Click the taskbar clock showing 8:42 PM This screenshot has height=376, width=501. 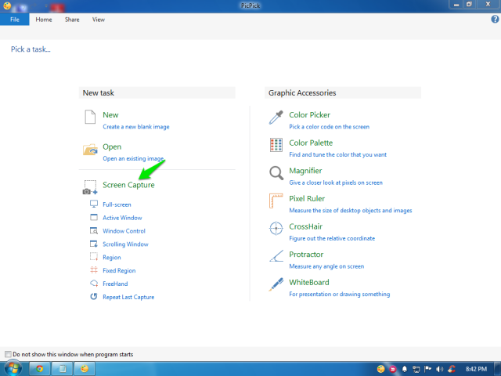pos(476,369)
